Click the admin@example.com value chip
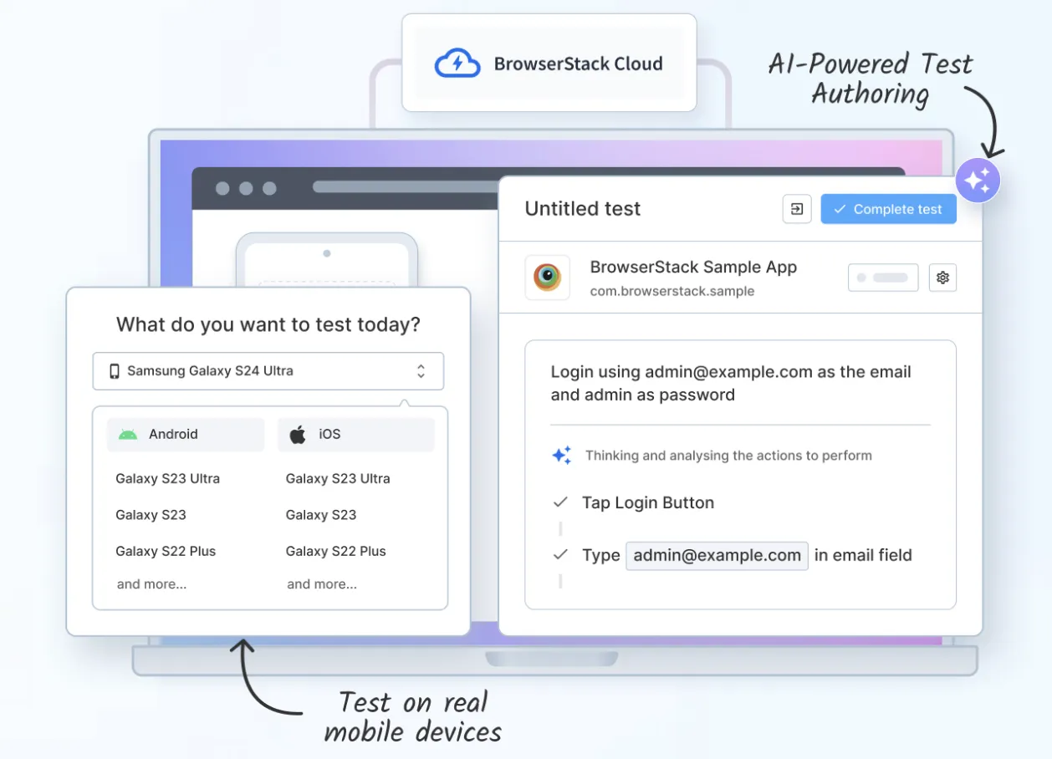The image size is (1052, 759). (x=718, y=555)
